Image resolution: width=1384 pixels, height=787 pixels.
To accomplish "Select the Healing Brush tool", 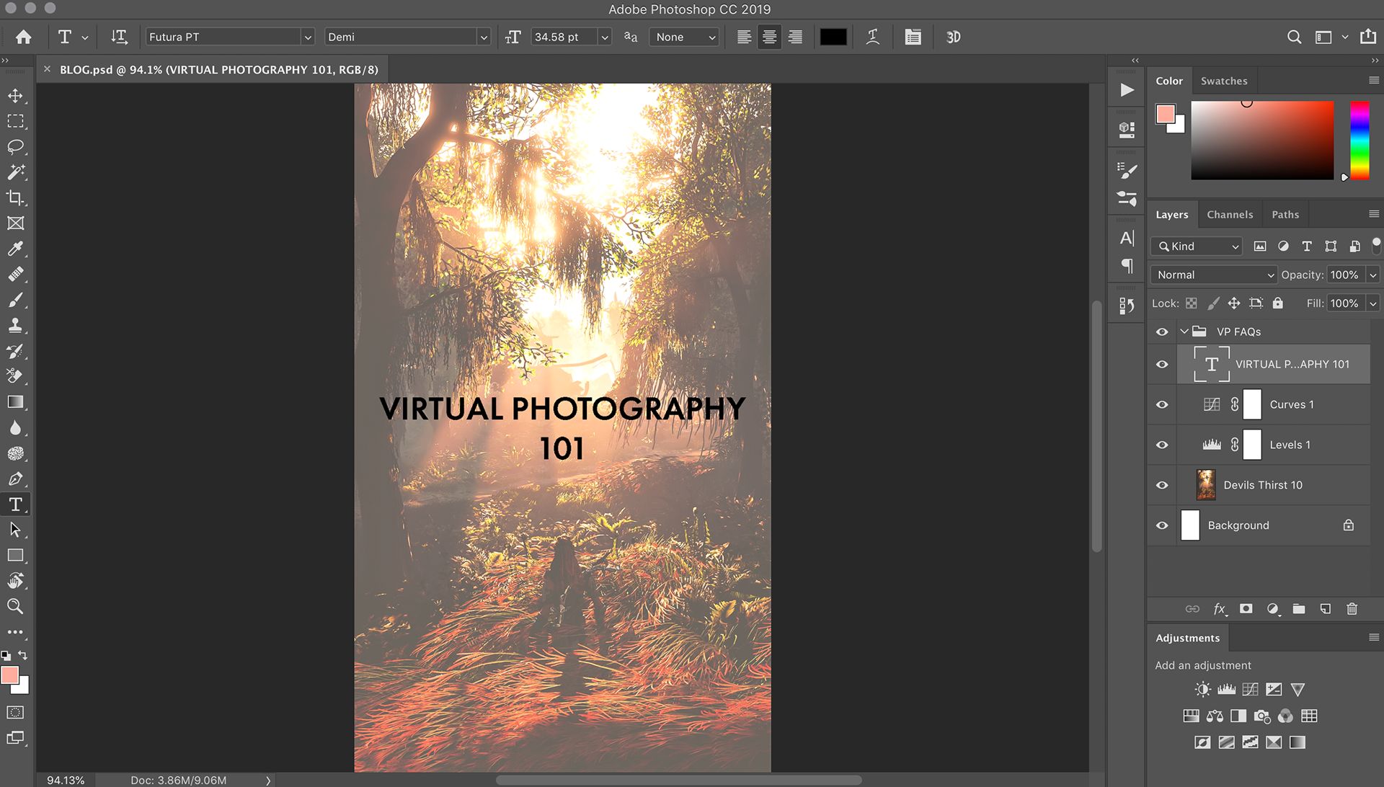I will point(15,275).
